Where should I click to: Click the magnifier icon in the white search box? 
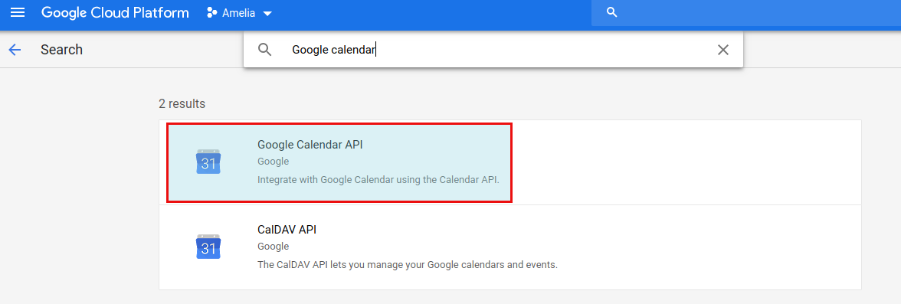264,50
